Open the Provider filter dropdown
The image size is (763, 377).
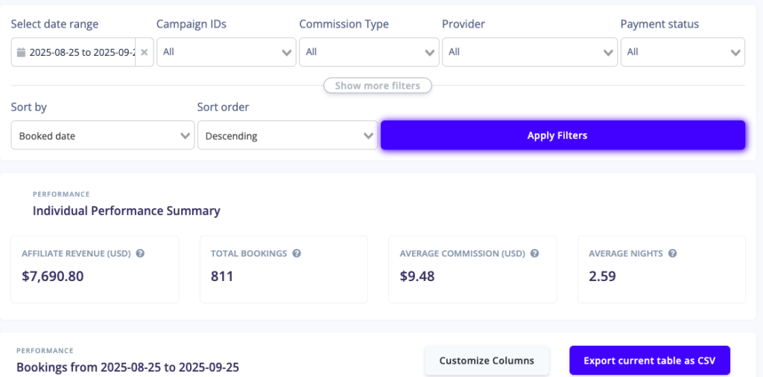click(530, 52)
